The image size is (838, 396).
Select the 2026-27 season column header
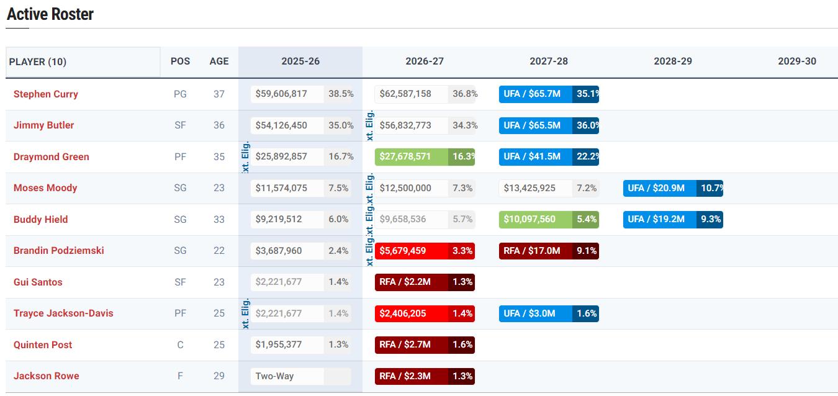click(x=425, y=61)
